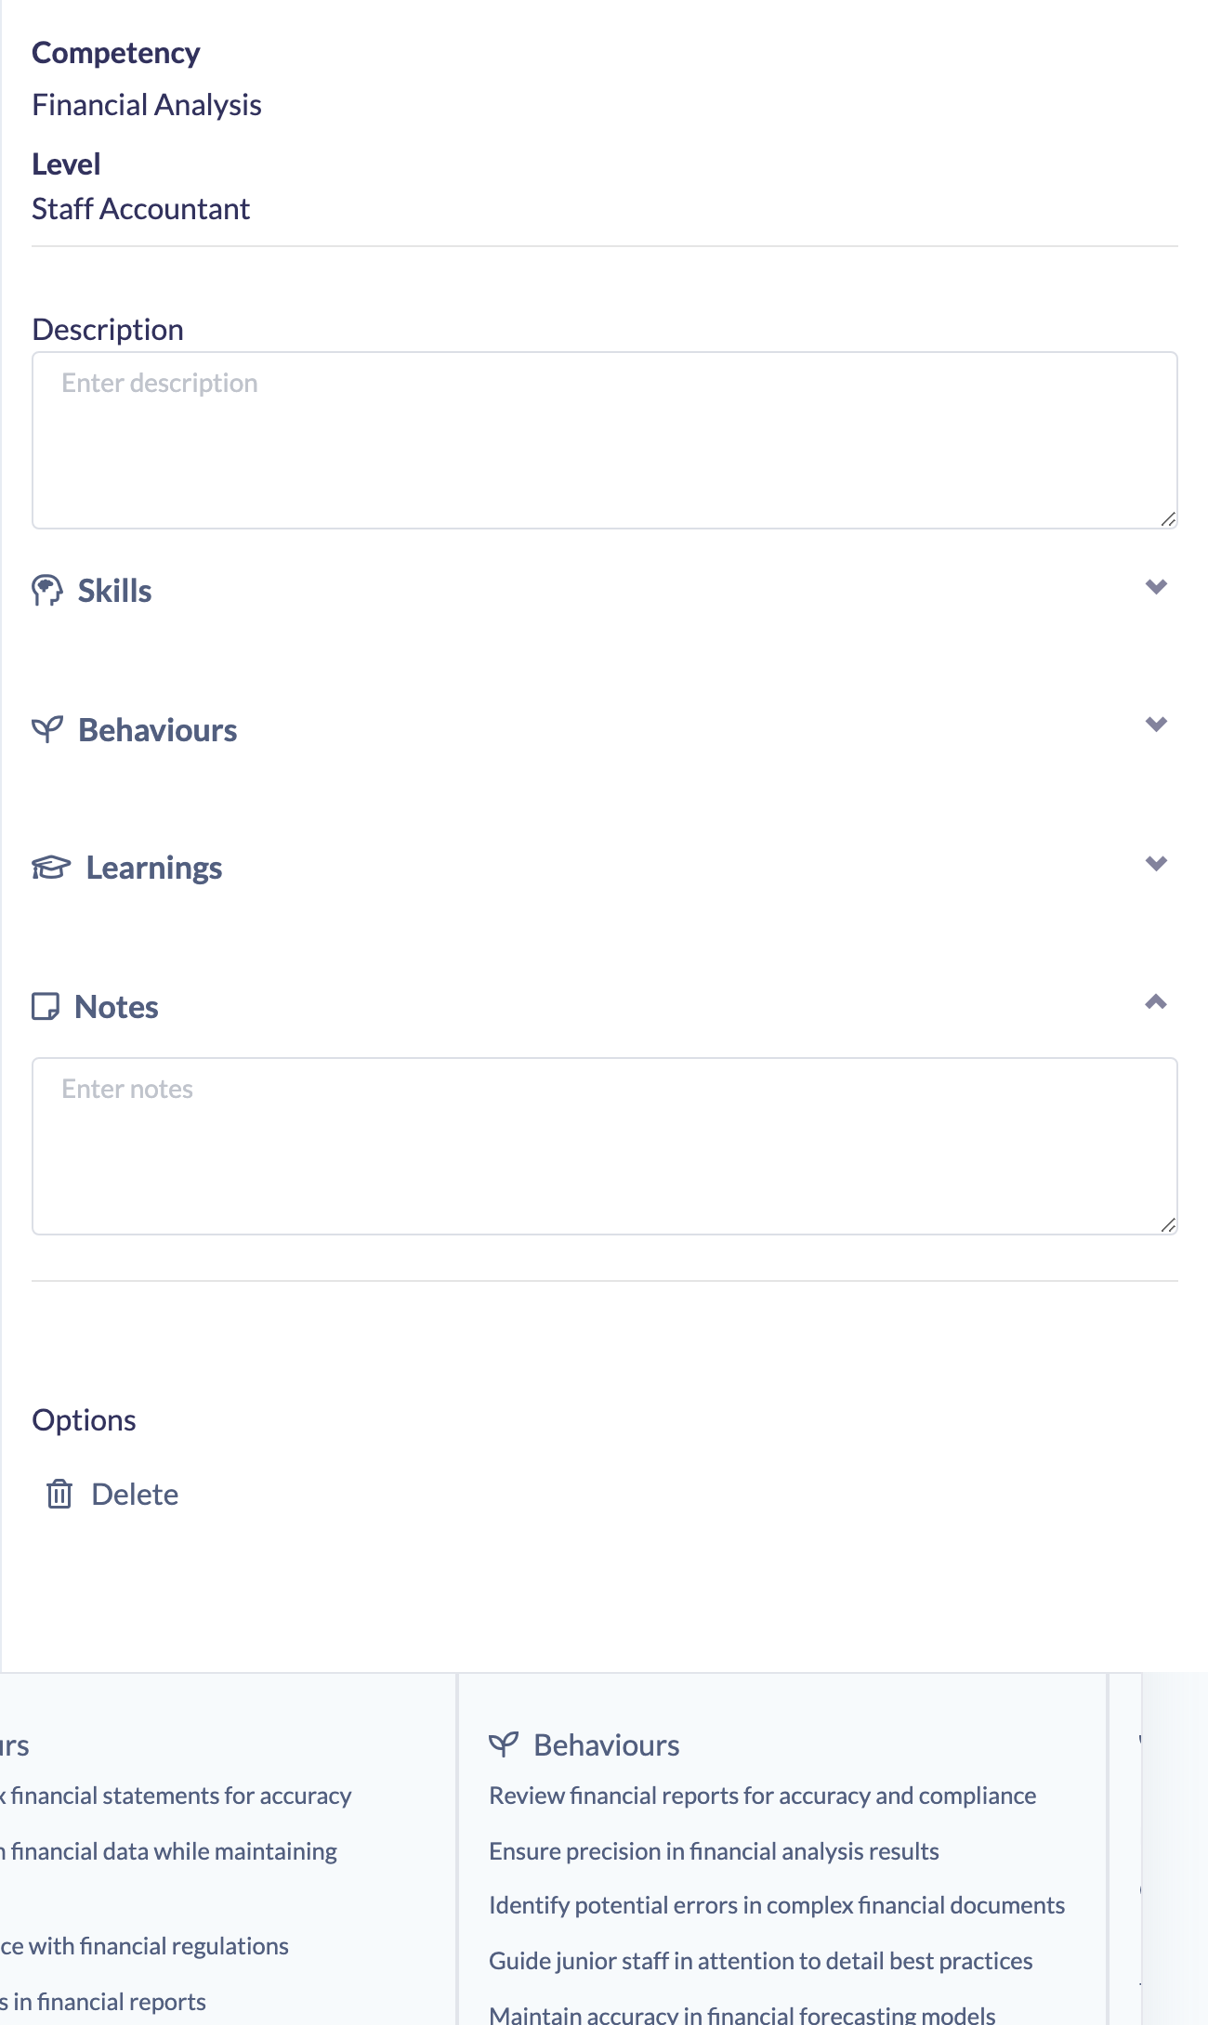Expand the Behaviours section chevron
Viewport: 1208px width, 2025px height.
click(1156, 725)
